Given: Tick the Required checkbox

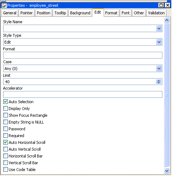Looking at the screenshot, I should coord(5,136).
